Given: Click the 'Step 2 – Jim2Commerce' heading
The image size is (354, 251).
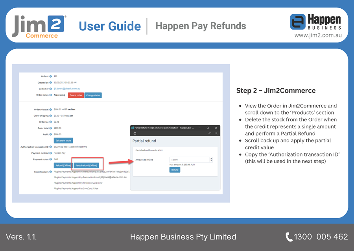Looking at the screenshot, I should click(x=276, y=91).
